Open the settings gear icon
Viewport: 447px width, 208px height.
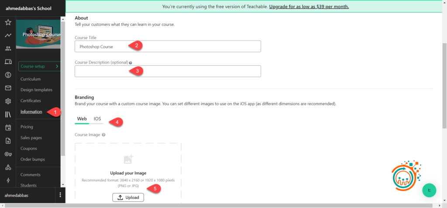tap(8, 101)
